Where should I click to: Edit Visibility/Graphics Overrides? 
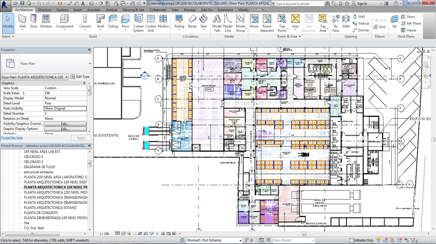[65, 124]
